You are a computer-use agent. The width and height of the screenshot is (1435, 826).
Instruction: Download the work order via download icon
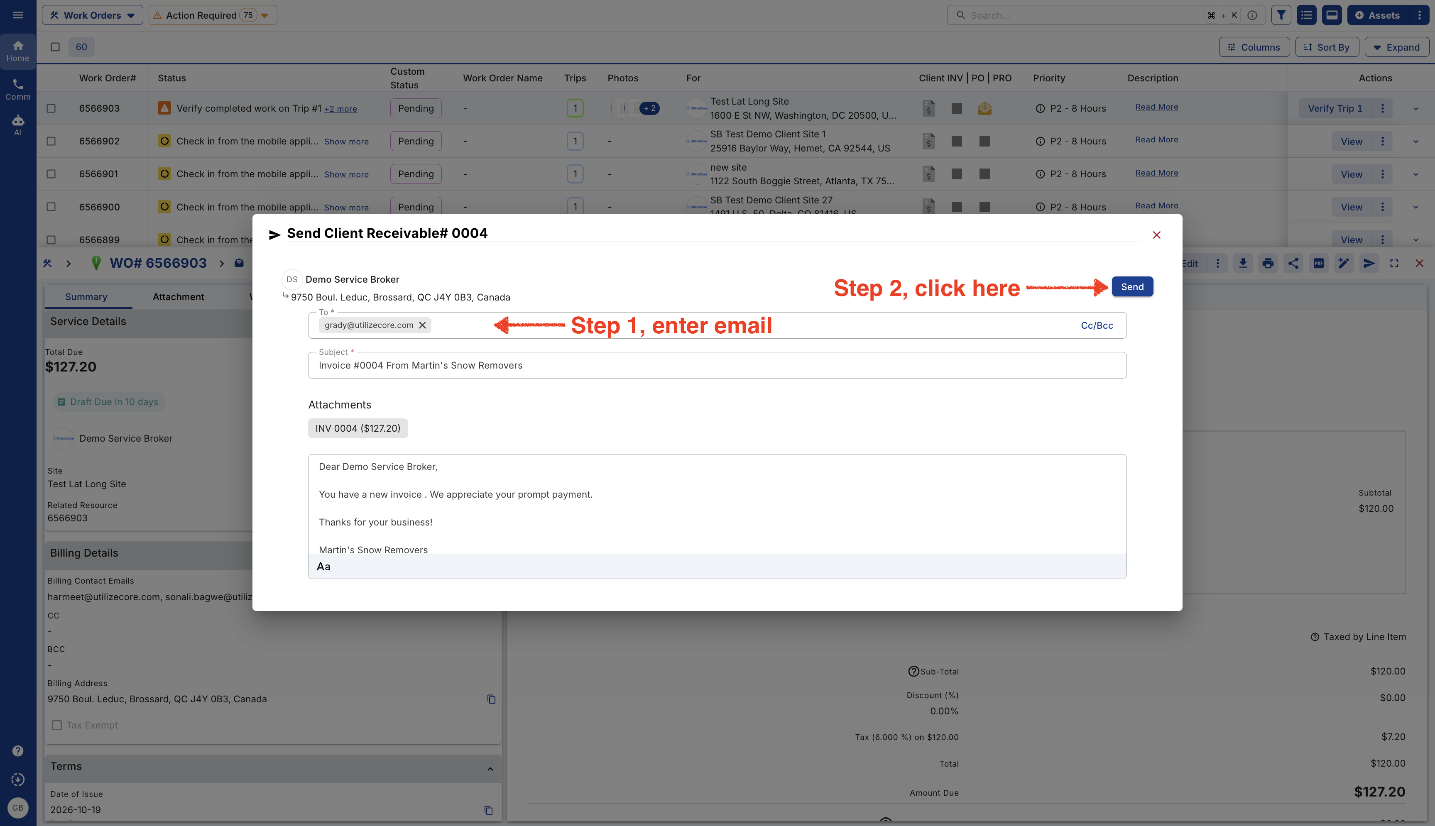pos(1243,263)
